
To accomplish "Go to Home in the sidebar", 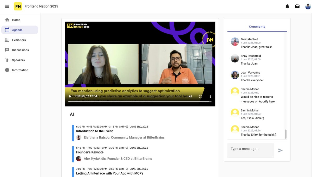I will point(19,20).
